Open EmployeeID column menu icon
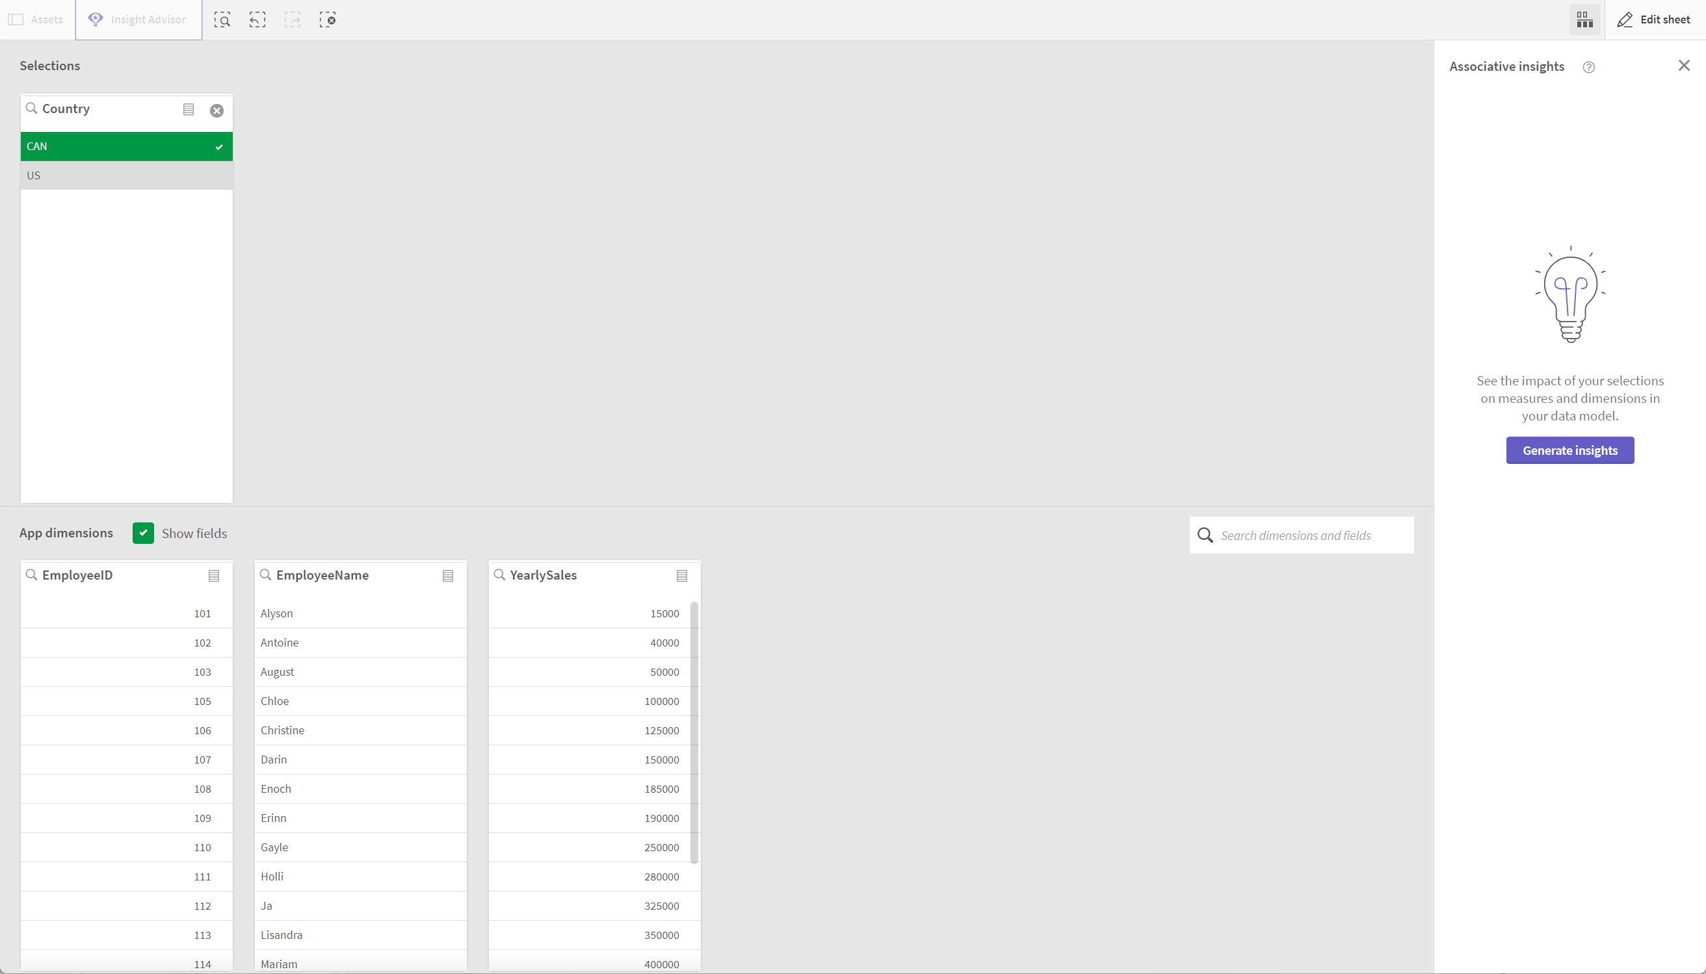Image resolution: width=1706 pixels, height=974 pixels. tap(215, 575)
